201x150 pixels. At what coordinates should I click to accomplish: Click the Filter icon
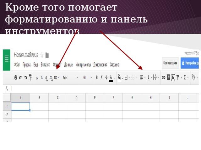(178, 77)
